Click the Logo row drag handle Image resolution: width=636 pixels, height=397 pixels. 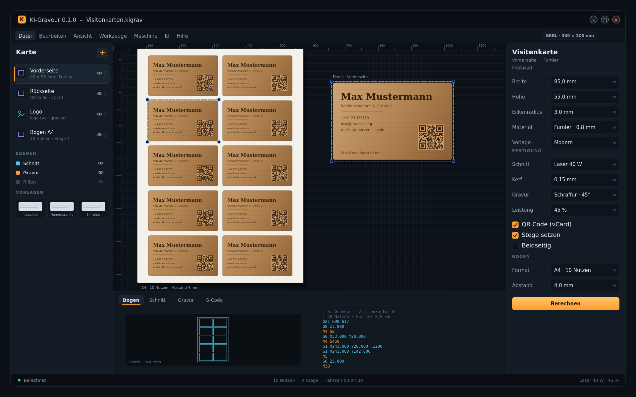coord(105,114)
